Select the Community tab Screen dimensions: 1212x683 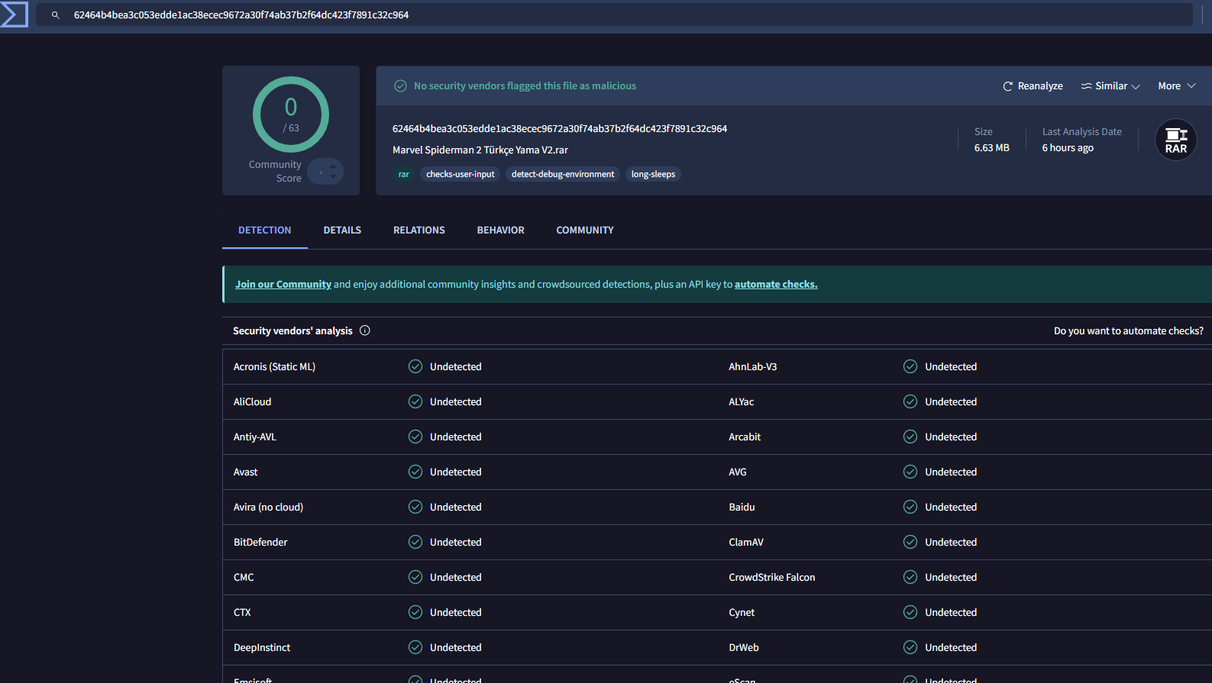coord(584,230)
